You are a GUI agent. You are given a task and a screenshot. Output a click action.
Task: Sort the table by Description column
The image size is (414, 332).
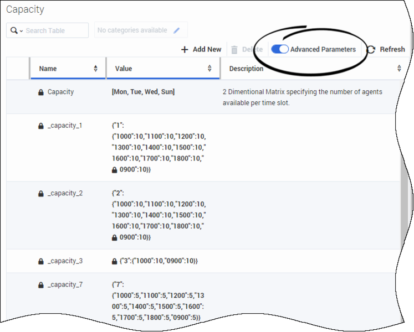coord(399,68)
